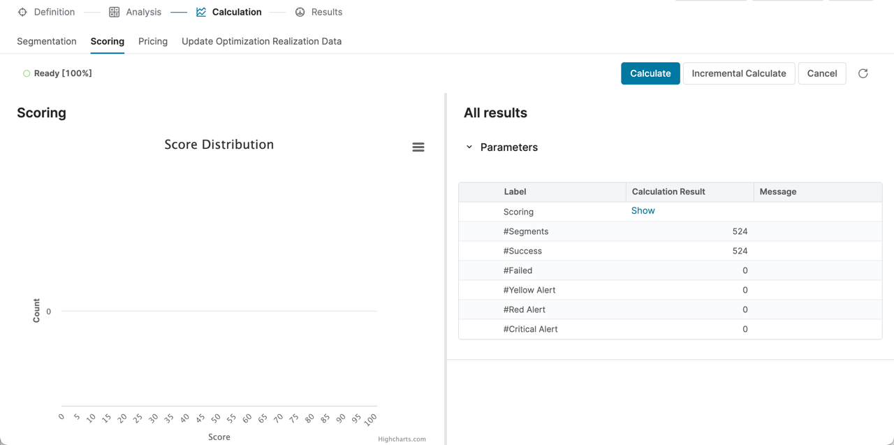The image size is (894, 445).
Task: Open the Score Distribution chart hamburger menu
Action: click(418, 147)
